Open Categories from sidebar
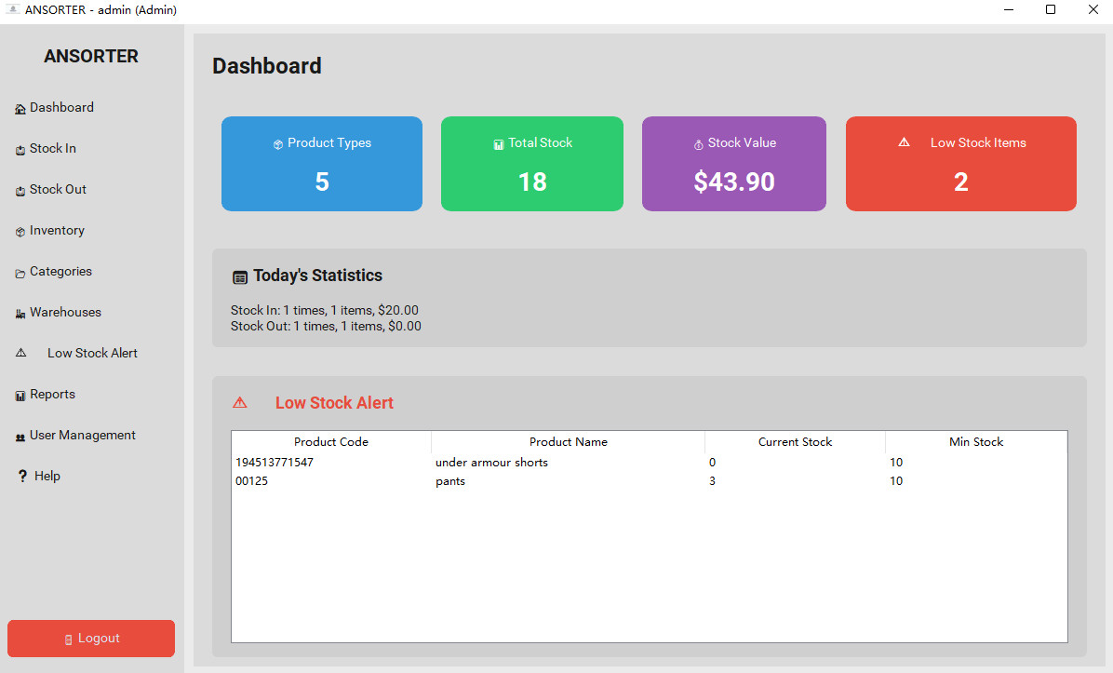 tap(91, 271)
